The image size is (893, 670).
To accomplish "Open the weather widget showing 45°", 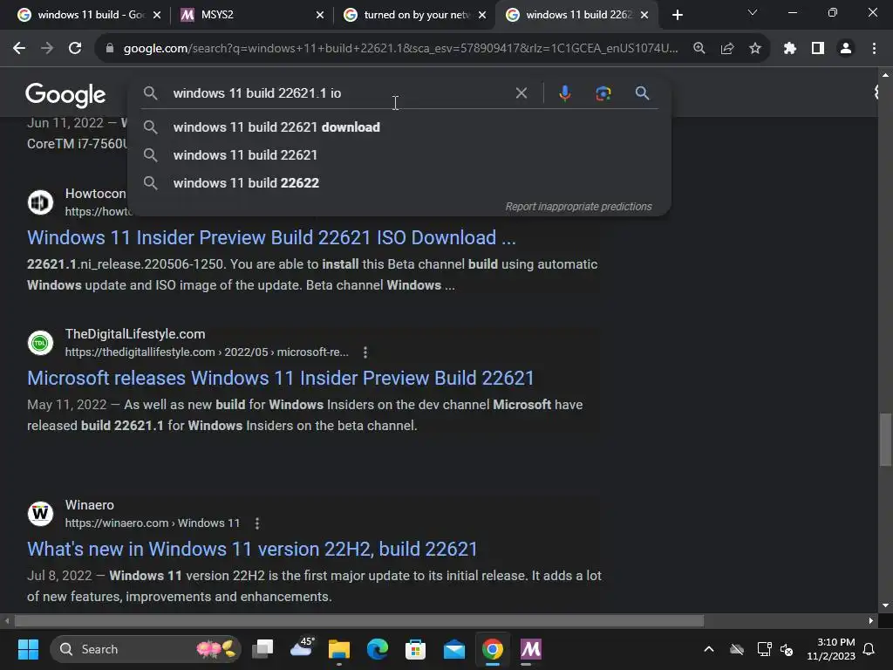I will click(x=302, y=648).
